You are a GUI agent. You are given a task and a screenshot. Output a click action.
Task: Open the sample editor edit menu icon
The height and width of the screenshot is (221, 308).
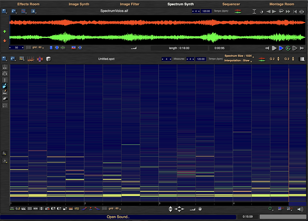(14, 11)
